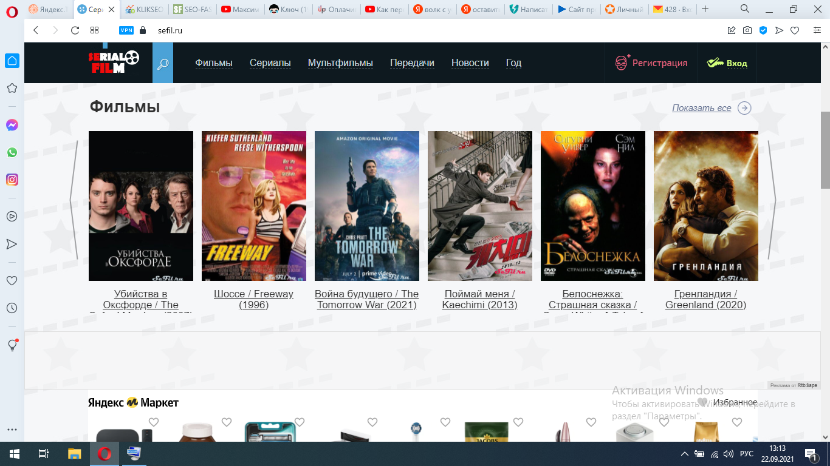
Task: Click the Показать все link
Action: (x=702, y=108)
